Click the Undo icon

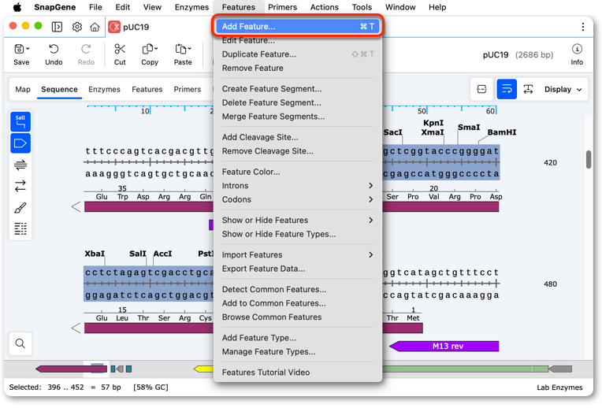(54, 49)
